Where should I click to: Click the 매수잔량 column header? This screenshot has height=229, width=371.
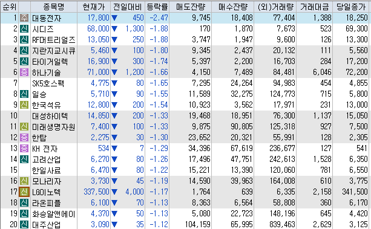point(233,7)
